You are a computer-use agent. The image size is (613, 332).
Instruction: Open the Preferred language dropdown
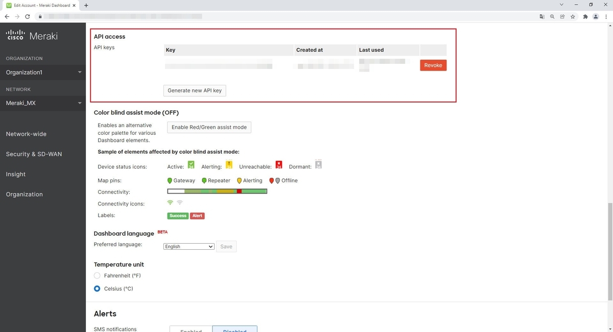pyautogui.click(x=188, y=246)
